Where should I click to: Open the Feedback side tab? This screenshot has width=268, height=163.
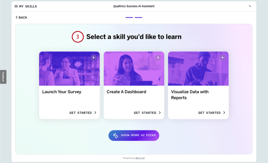tap(3, 77)
